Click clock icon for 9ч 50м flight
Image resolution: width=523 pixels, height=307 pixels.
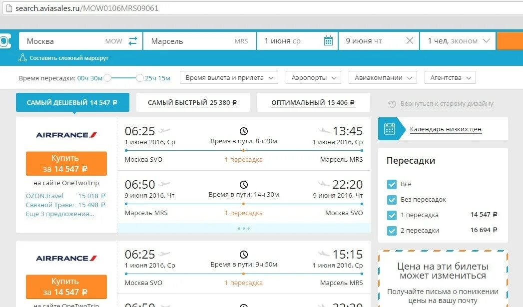point(244,254)
